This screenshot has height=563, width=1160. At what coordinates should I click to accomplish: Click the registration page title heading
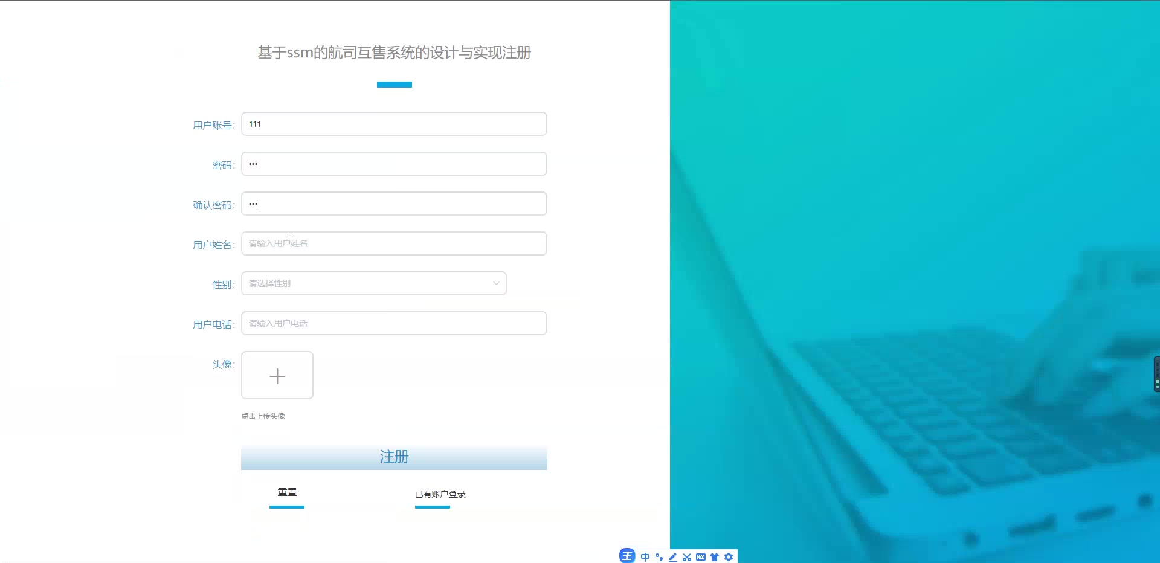pyautogui.click(x=394, y=53)
